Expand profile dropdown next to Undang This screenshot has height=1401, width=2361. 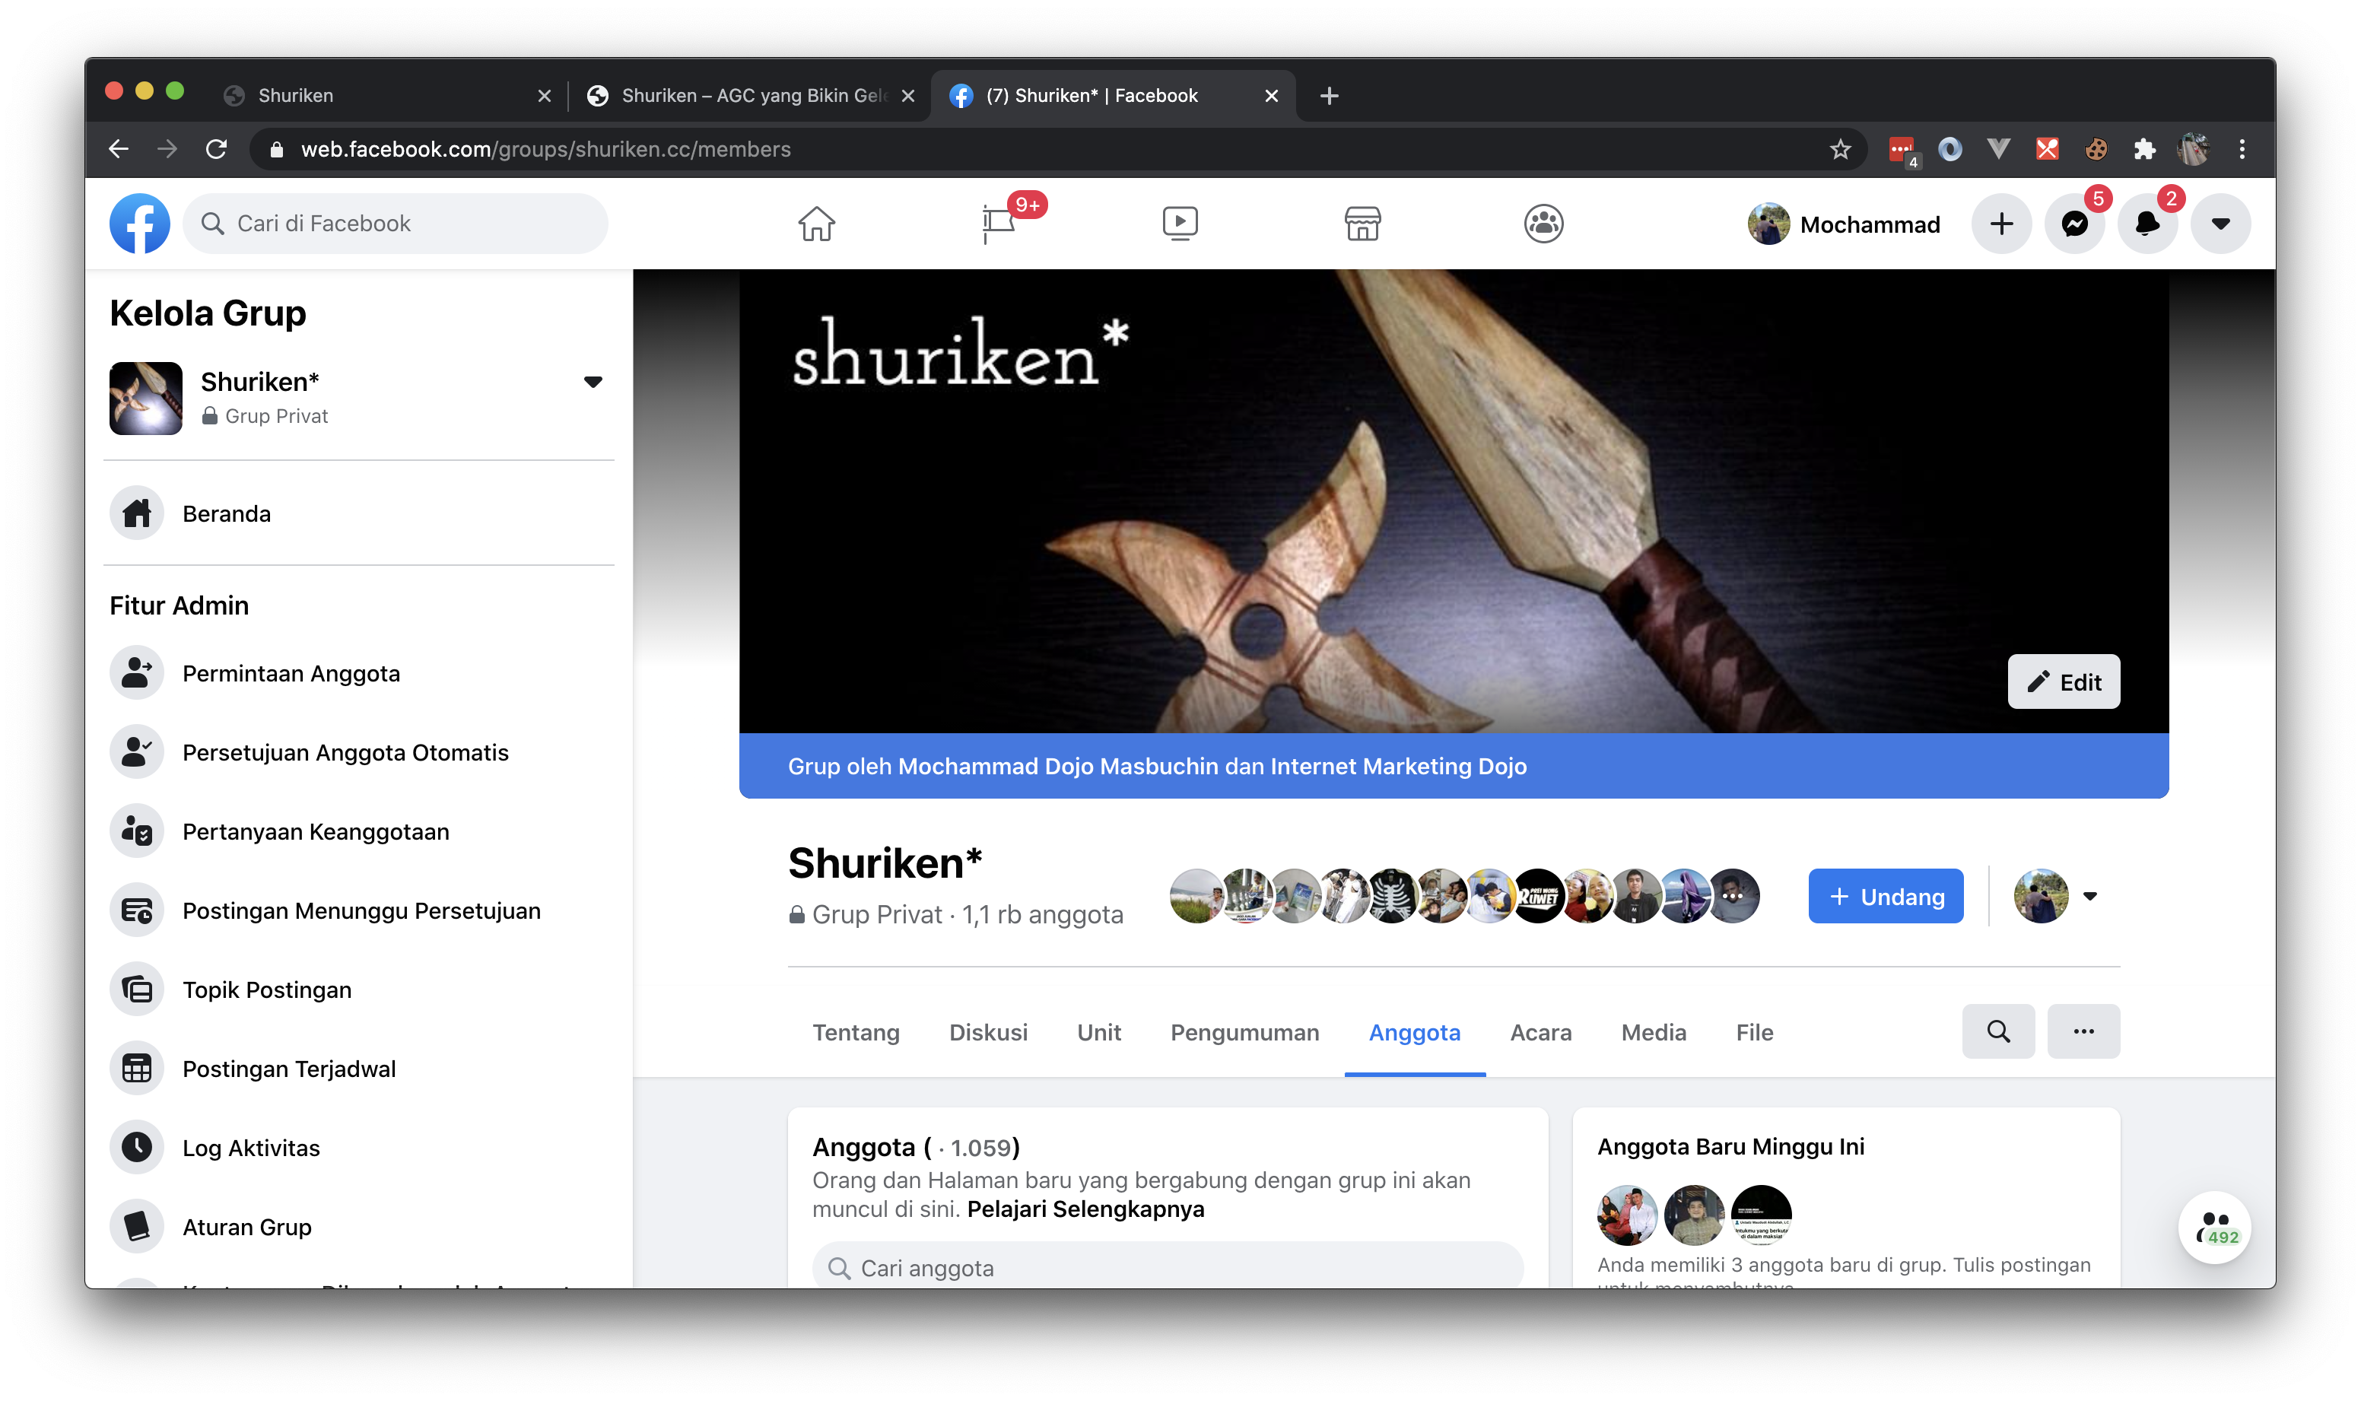pyautogui.click(x=2089, y=896)
